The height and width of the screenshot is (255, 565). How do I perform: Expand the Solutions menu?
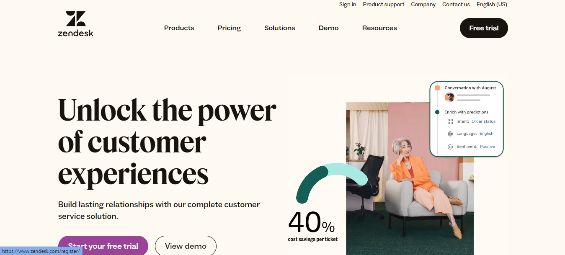(x=279, y=28)
